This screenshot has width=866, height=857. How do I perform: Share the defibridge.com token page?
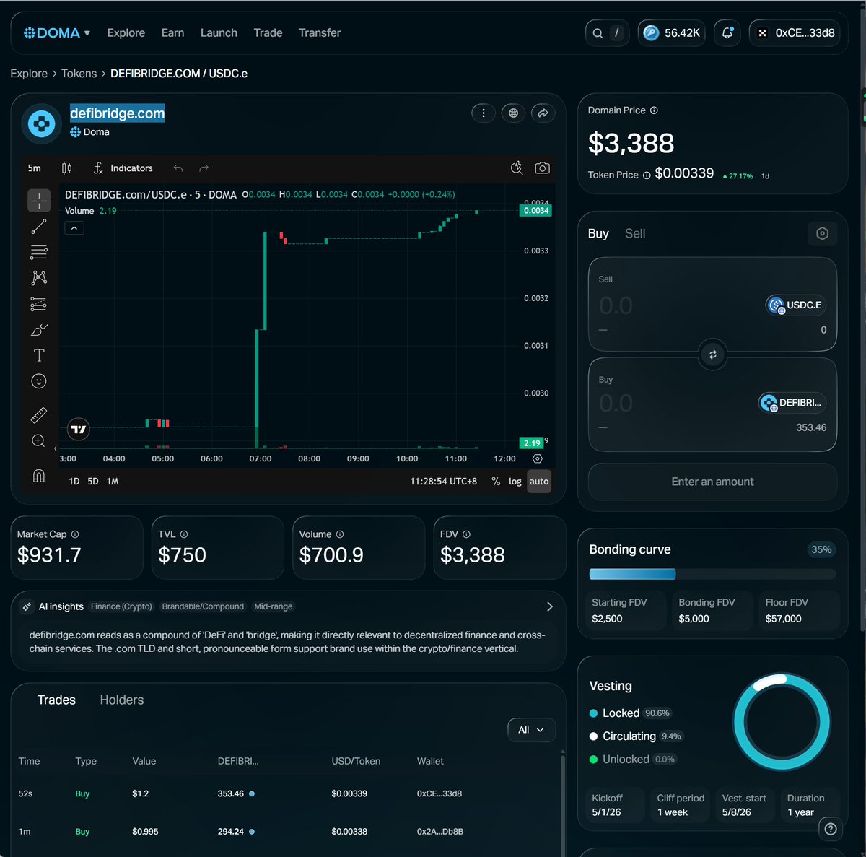[x=543, y=113]
